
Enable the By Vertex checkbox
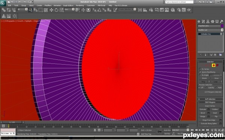(x=200, y=69)
